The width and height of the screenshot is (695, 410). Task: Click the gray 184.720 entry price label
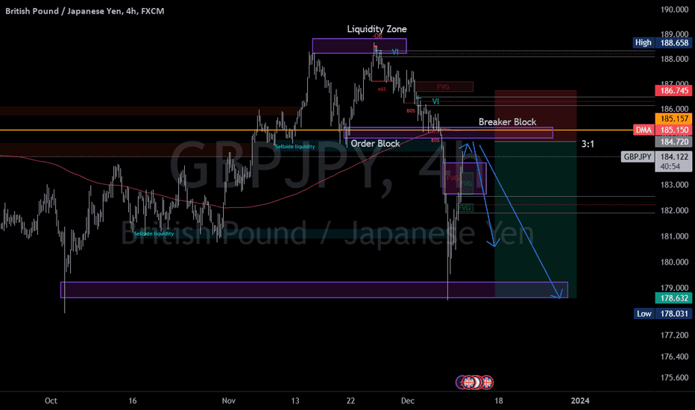[x=673, y=142]
